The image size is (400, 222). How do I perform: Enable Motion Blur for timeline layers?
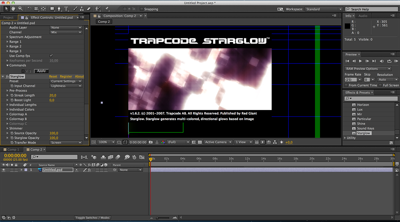[x=118, y=157]
